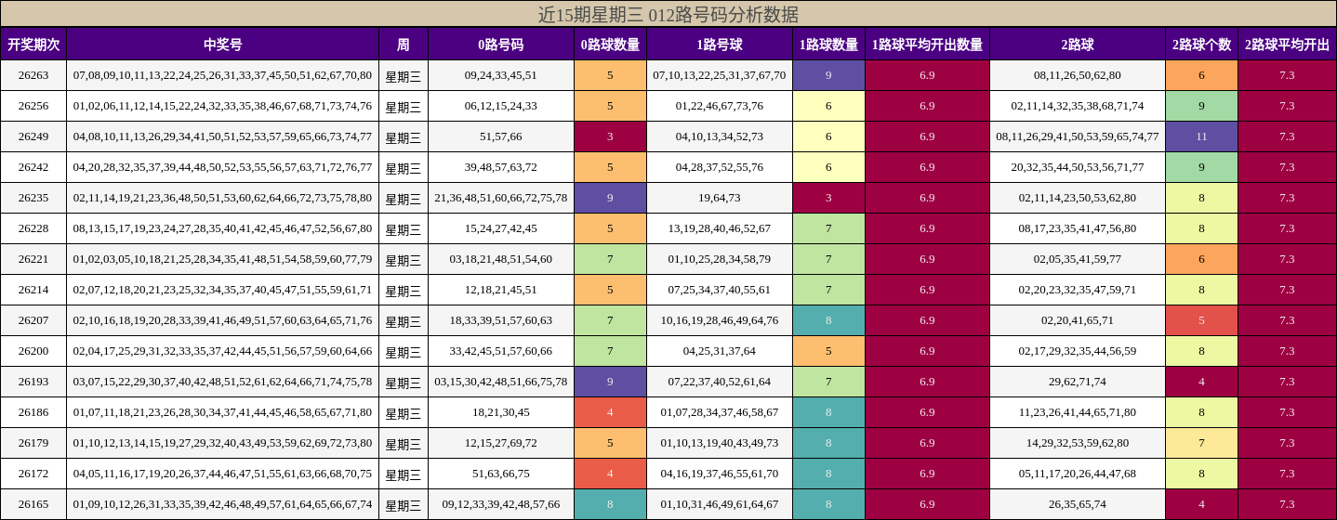Image resolution: width=1337 pixels, height=520 pixels.
Task: Click 0路号码 cell 51,57,66
Action: [501, 136]
